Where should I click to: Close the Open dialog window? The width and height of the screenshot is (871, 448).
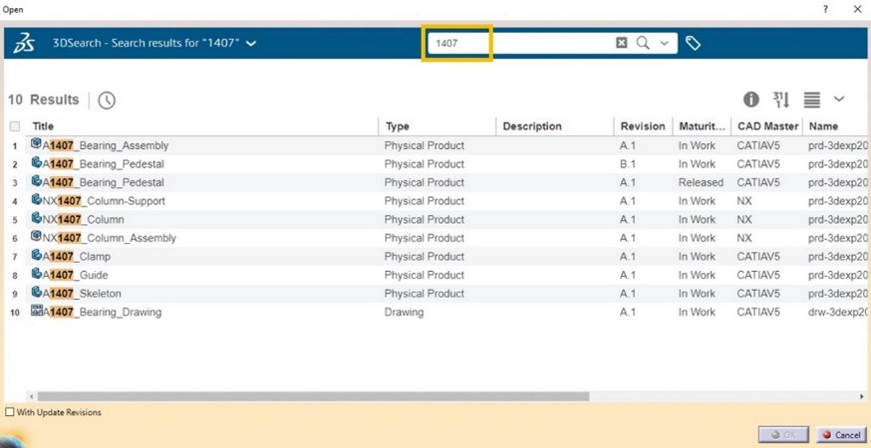857,9
